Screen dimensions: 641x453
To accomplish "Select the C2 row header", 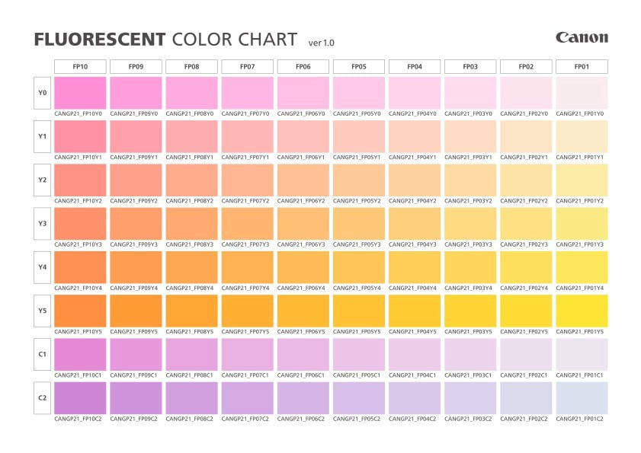I will point(43,398).
